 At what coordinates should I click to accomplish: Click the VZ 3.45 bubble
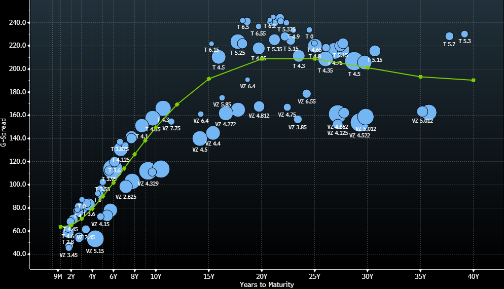69,247
